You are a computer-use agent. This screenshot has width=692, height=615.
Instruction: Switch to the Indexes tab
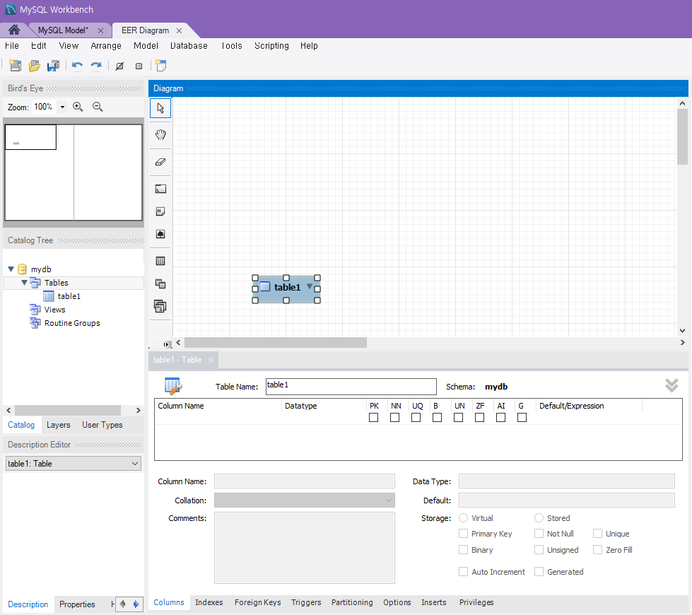pyautogui.click(x=209, y=602)
